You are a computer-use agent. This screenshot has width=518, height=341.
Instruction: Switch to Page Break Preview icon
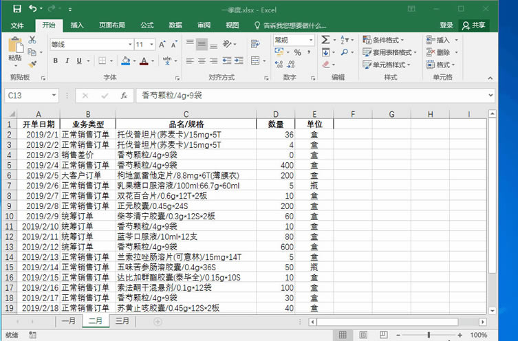point(384,335)
